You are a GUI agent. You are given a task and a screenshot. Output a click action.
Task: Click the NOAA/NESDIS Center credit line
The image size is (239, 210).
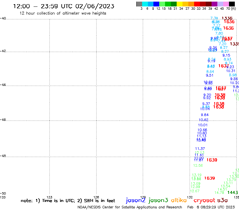pyautogui.click(x=130, y=207)
